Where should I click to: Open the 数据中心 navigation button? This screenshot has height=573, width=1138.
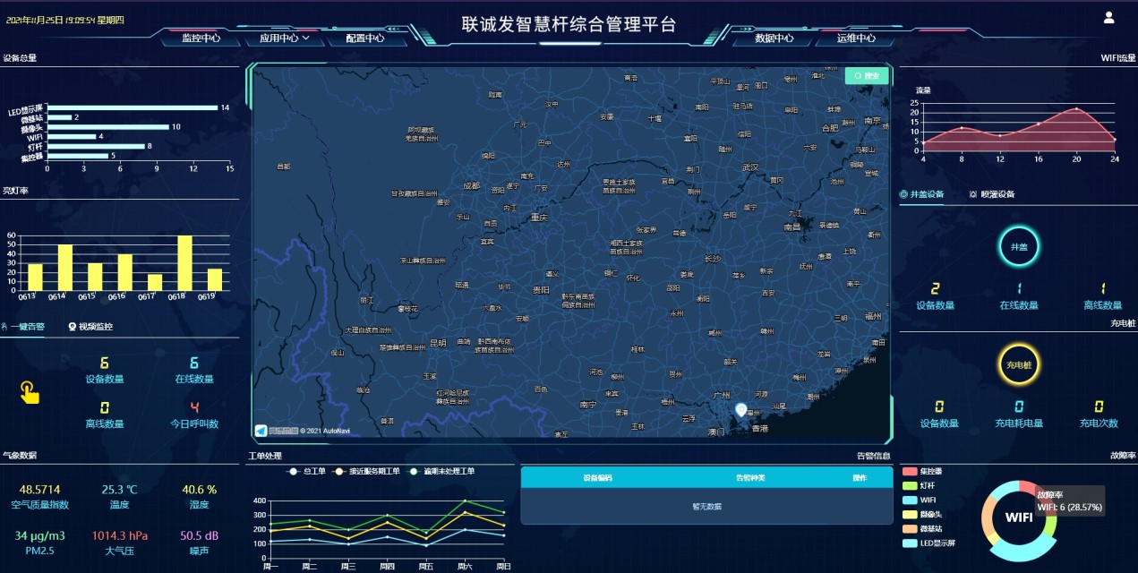[774, 38]
